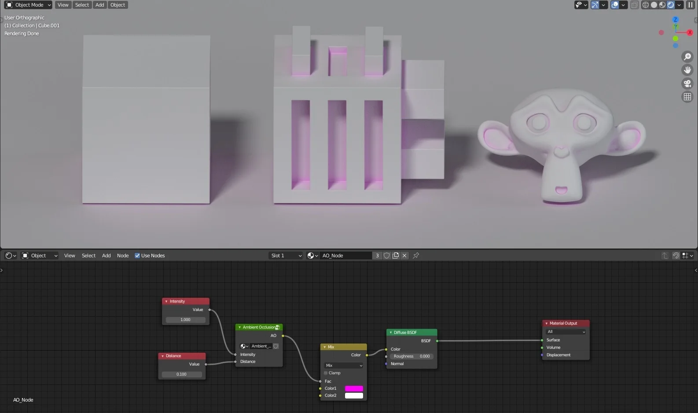Collapse the Intensity node
The height and width of the screenshot is (413, 698).
coord(166,301)
